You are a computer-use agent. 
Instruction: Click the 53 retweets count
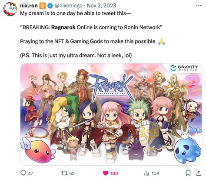click(72, 173)
